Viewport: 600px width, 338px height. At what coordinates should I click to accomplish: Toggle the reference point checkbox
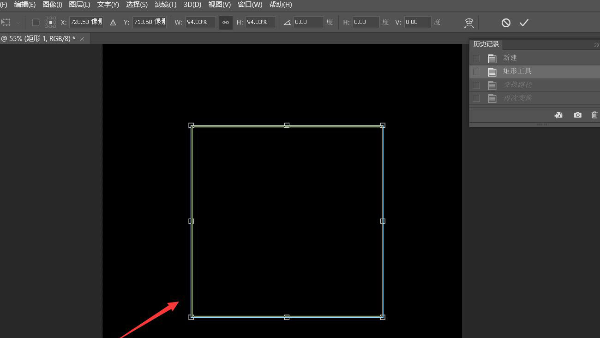[x=36, y=22]
